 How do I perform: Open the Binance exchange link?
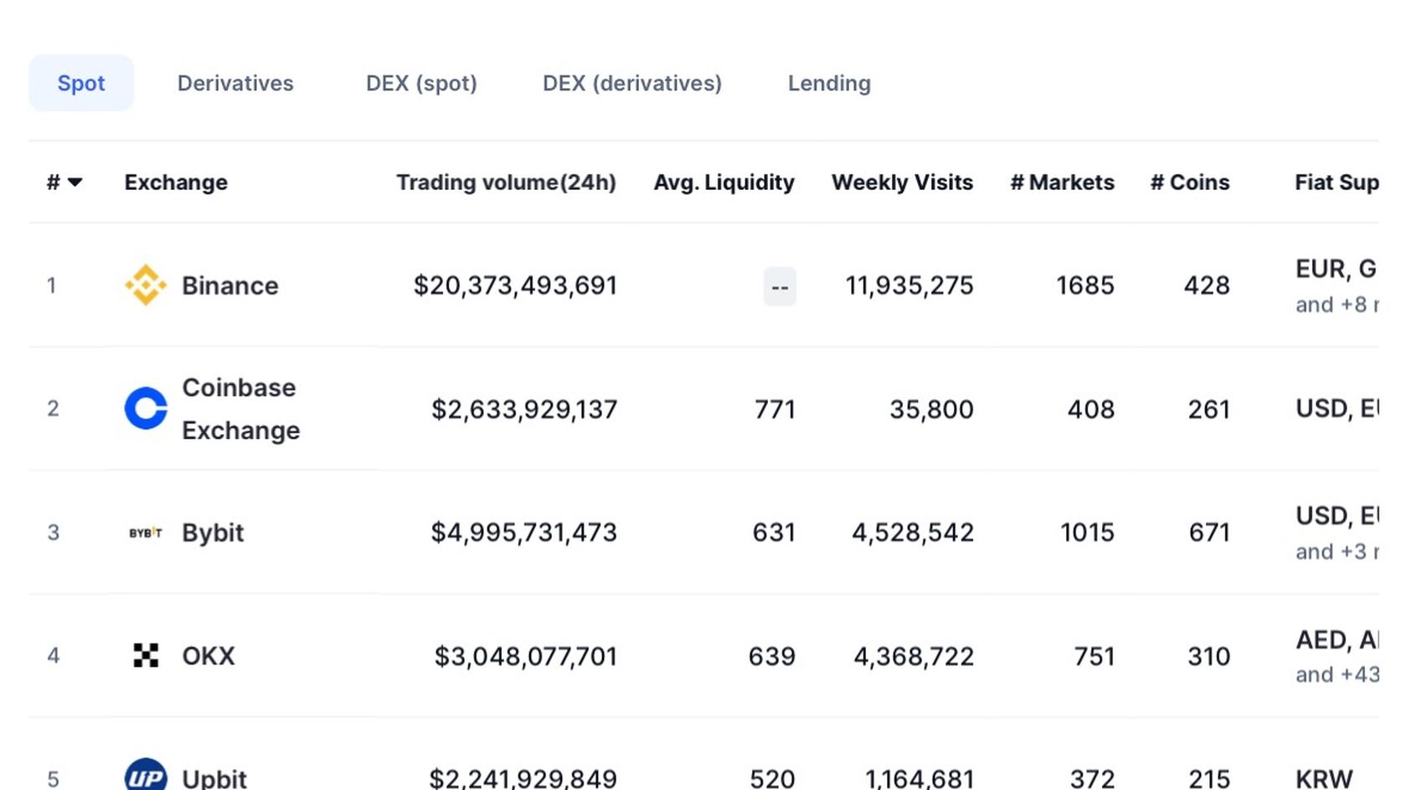pos(230,285)
